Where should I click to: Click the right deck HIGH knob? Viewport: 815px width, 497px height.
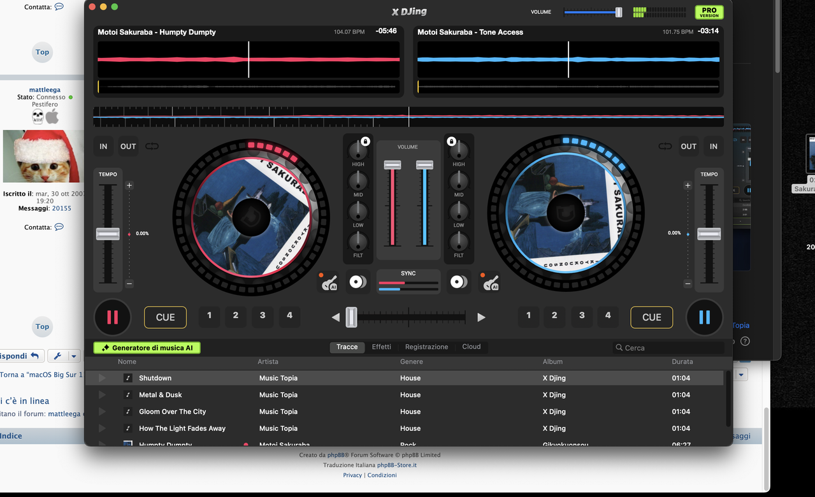tap(459, 150)
